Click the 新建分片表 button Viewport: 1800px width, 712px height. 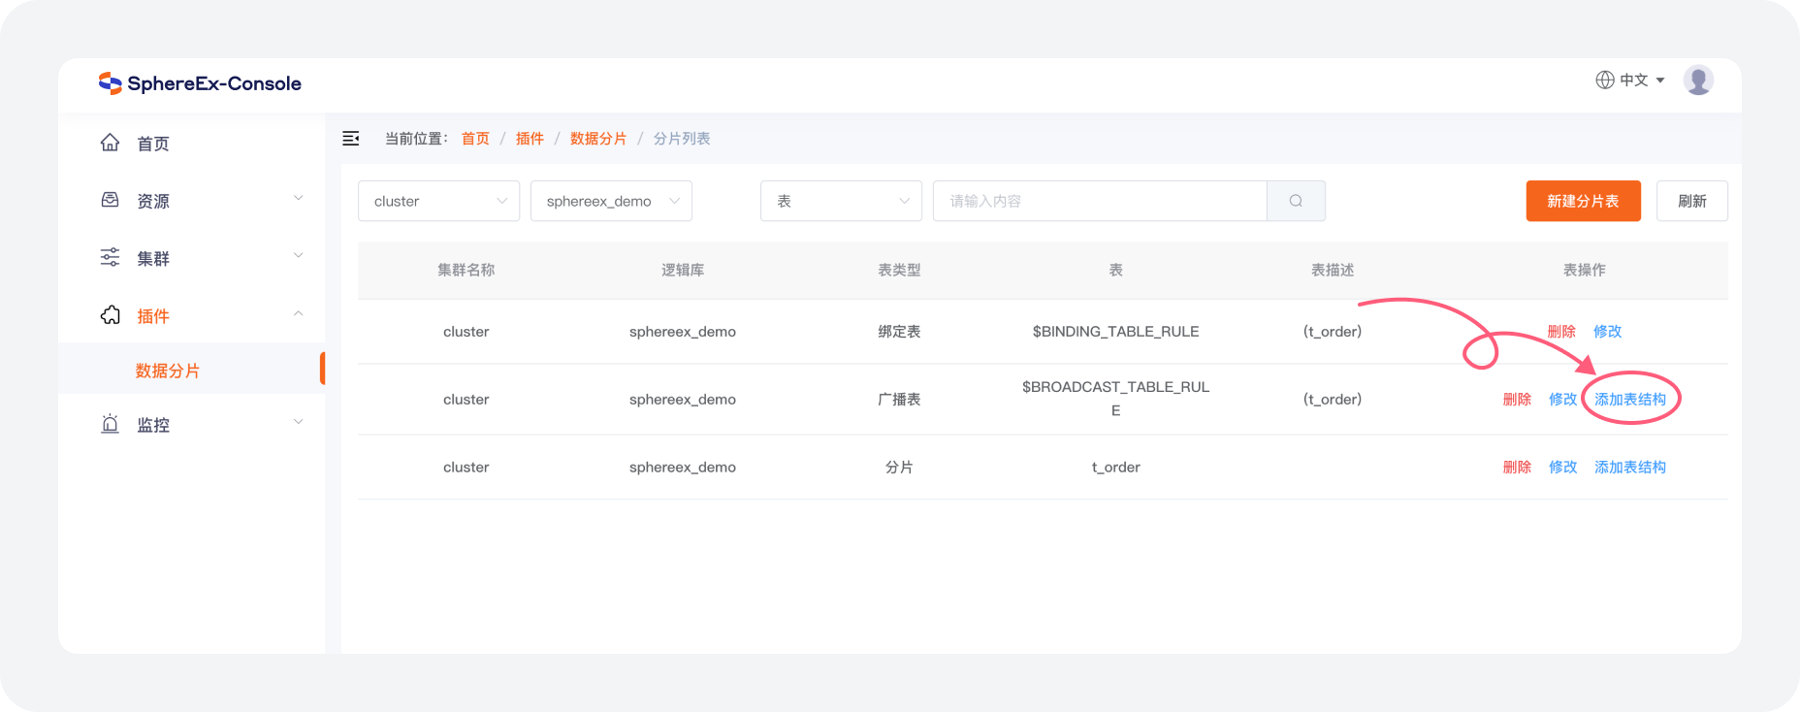click(1583, 201)
